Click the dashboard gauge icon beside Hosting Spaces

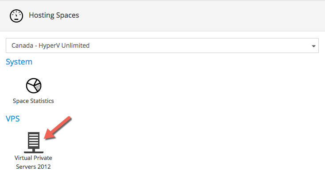click(16, 16)
